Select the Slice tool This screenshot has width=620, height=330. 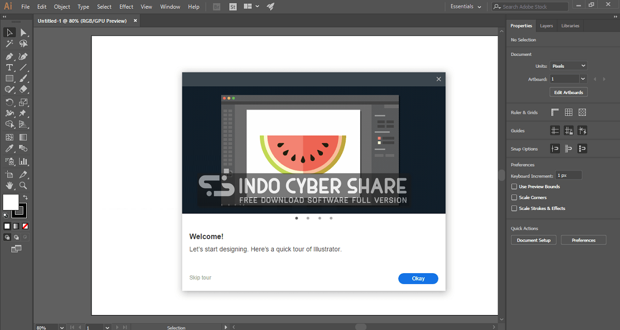coord(23,175)
